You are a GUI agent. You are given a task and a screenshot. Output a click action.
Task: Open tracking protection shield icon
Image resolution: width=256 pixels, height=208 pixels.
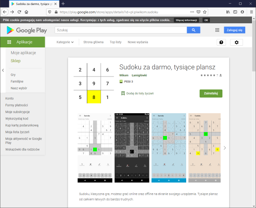point(50,12)
